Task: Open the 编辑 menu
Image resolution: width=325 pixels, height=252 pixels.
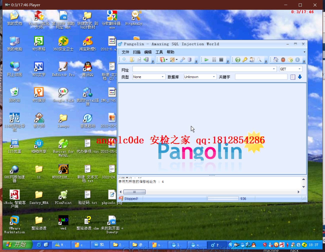Action: coord(148,52)
